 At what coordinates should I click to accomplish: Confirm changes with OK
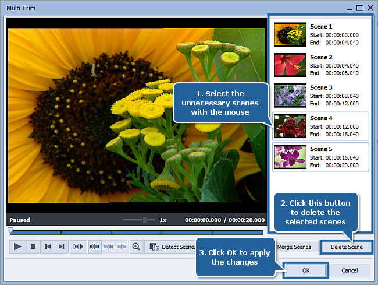click(306, 270)
